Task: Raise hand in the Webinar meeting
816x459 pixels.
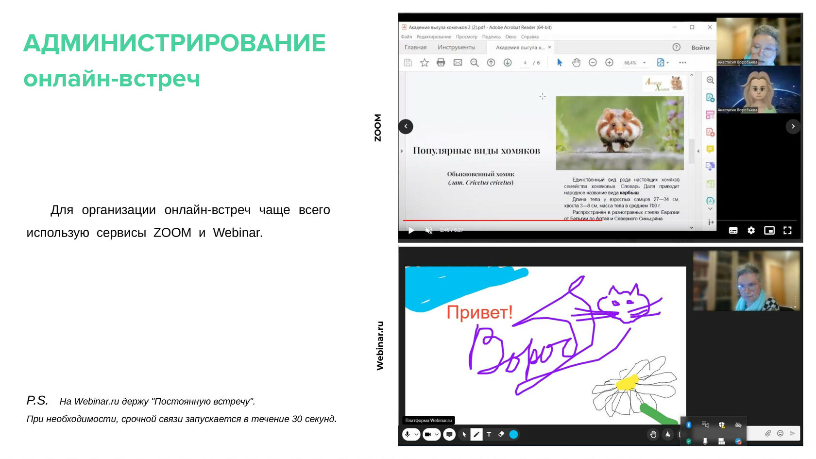Action: (x=653, y=434)
